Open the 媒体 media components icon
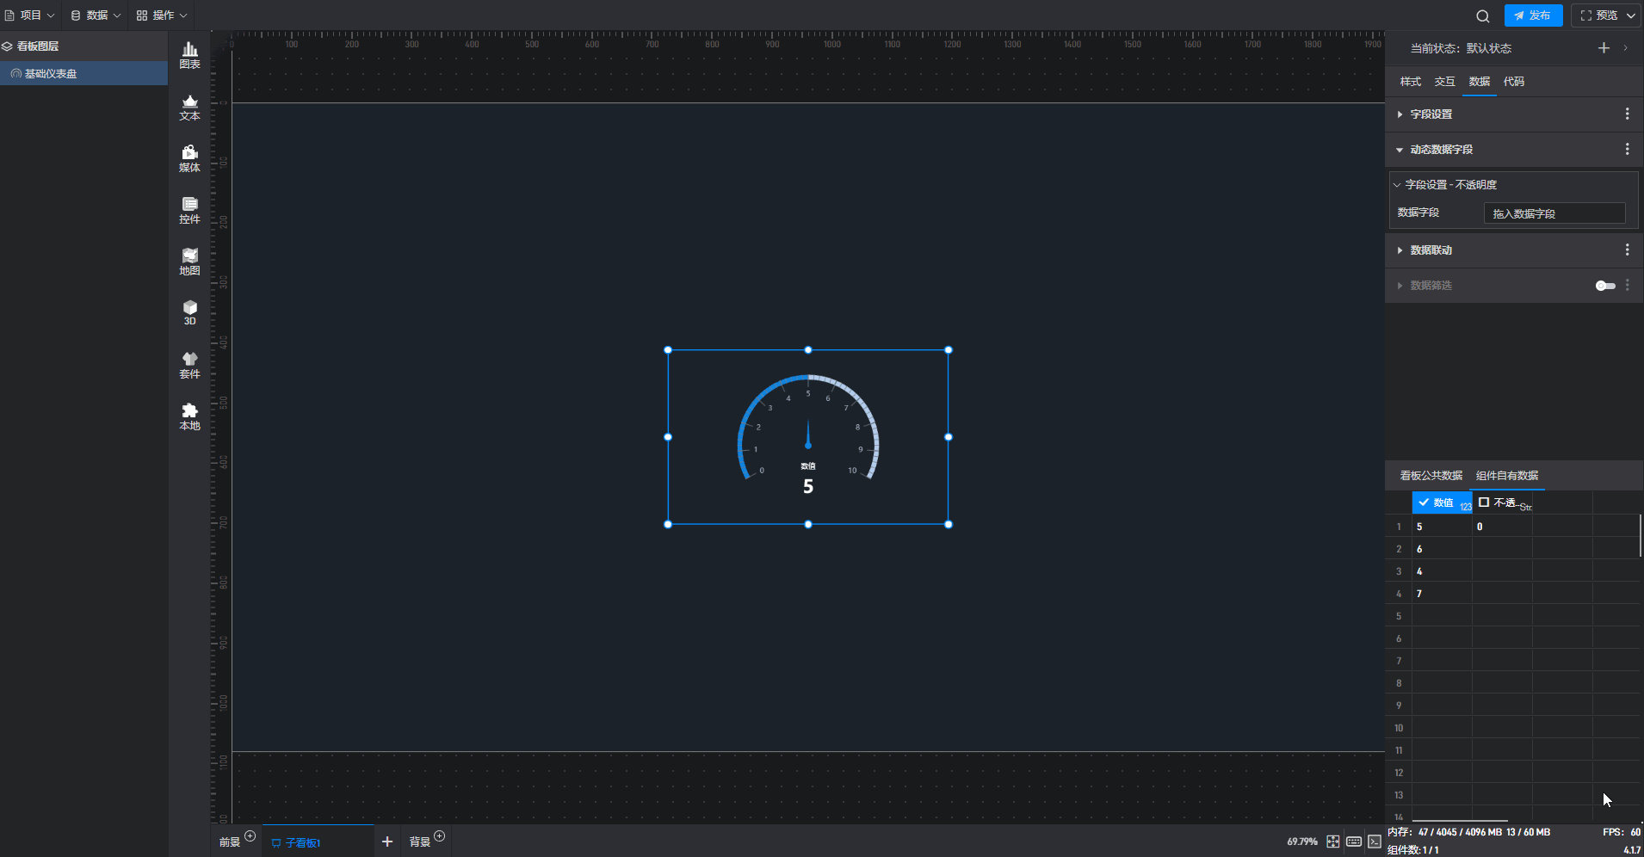 pyautogui.click(x=189, y=159)
